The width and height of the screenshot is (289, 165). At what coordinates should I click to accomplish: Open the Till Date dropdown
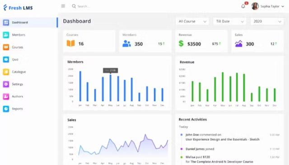230,21
